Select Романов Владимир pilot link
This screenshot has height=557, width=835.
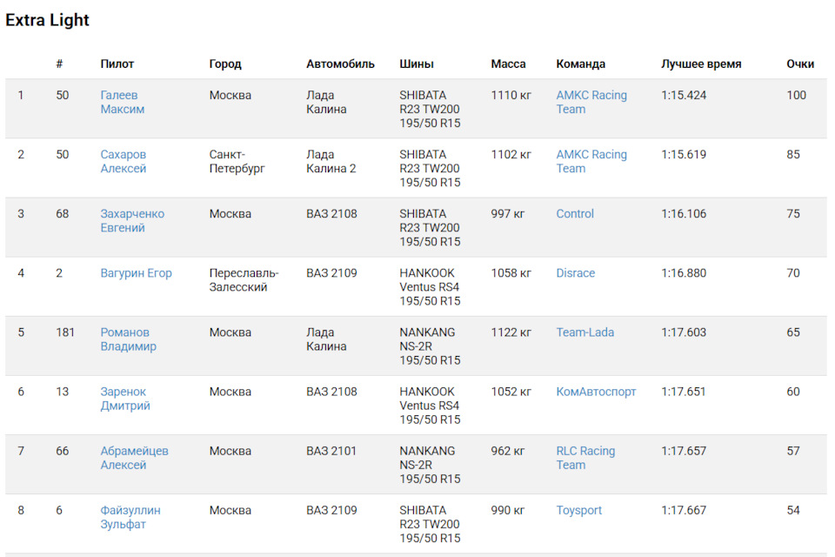129,339
